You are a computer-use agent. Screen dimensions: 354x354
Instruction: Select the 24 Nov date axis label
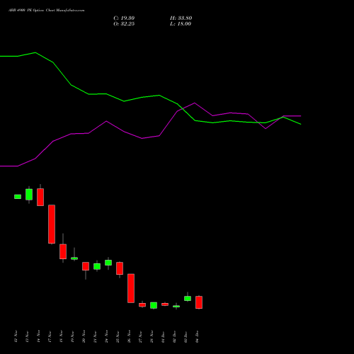(106, 336)
